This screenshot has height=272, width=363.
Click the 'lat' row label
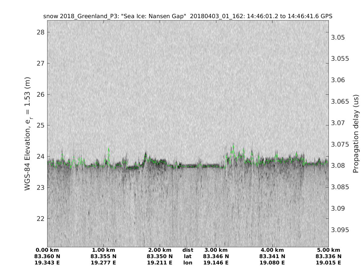point(188,256)
